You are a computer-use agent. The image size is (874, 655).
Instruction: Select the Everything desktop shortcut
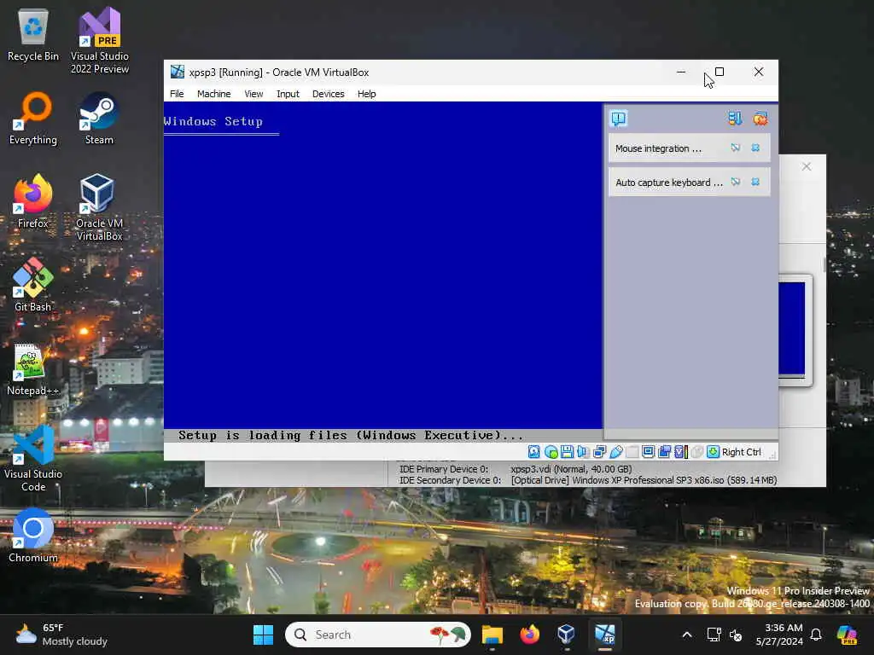pos(33,119)
